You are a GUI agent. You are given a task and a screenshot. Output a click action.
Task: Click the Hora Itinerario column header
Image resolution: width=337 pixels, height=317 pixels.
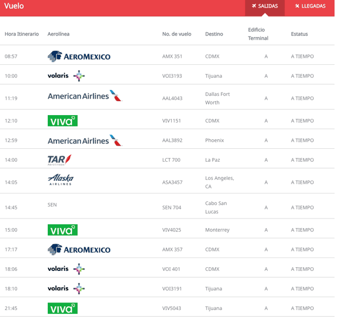(x=21, y=34)
